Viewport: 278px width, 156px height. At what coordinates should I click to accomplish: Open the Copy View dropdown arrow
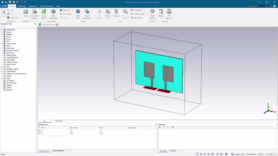(x=20, y=18)
